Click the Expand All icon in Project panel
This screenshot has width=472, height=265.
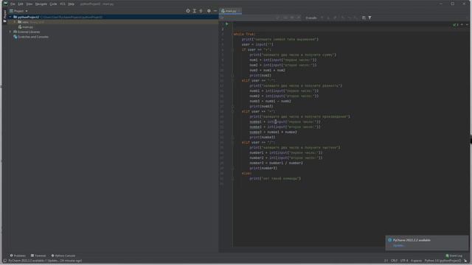pyautogui.click(x=195, y=11)
